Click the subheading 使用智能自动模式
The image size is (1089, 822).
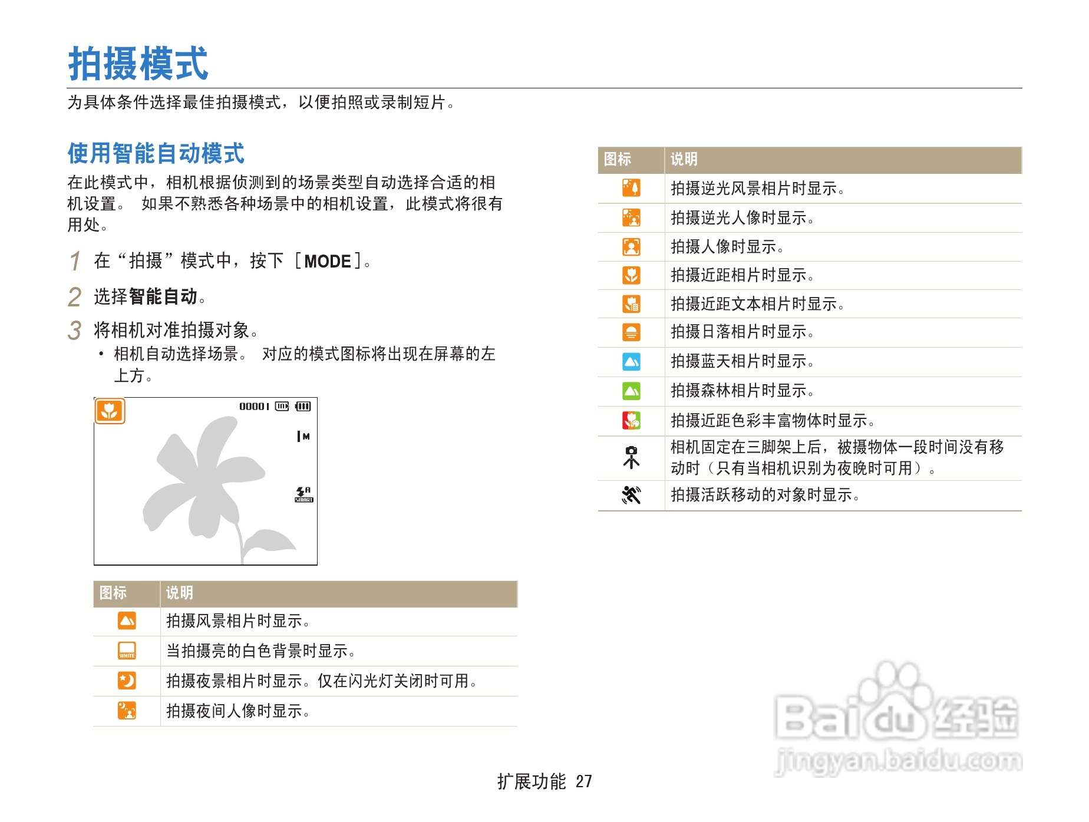[x=156, y=153]
